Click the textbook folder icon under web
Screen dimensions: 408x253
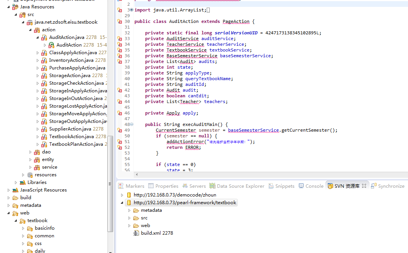coord(23,221)
